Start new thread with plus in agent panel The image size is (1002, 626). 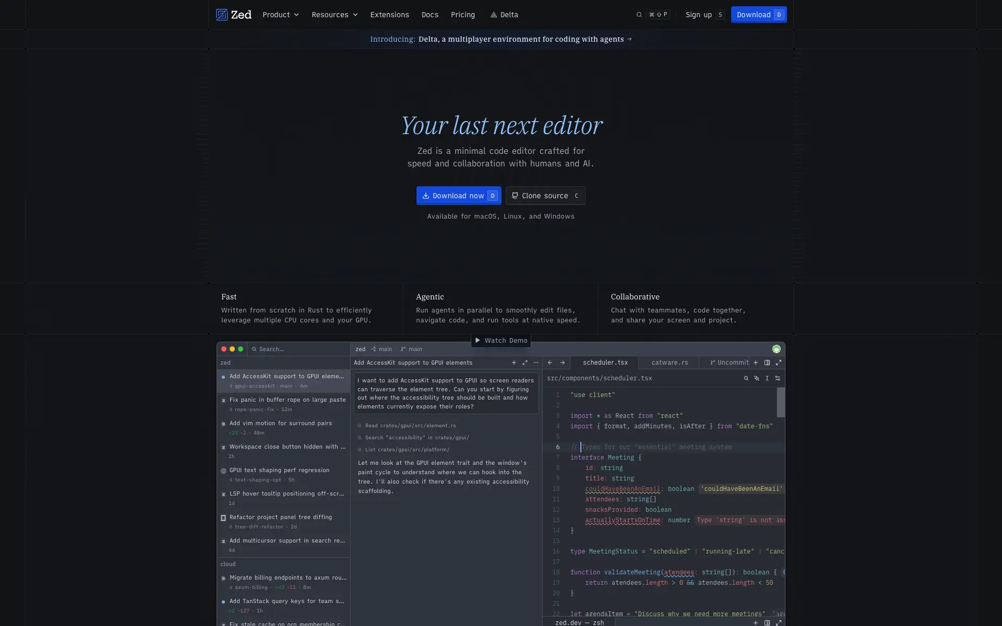click(514, 363)
